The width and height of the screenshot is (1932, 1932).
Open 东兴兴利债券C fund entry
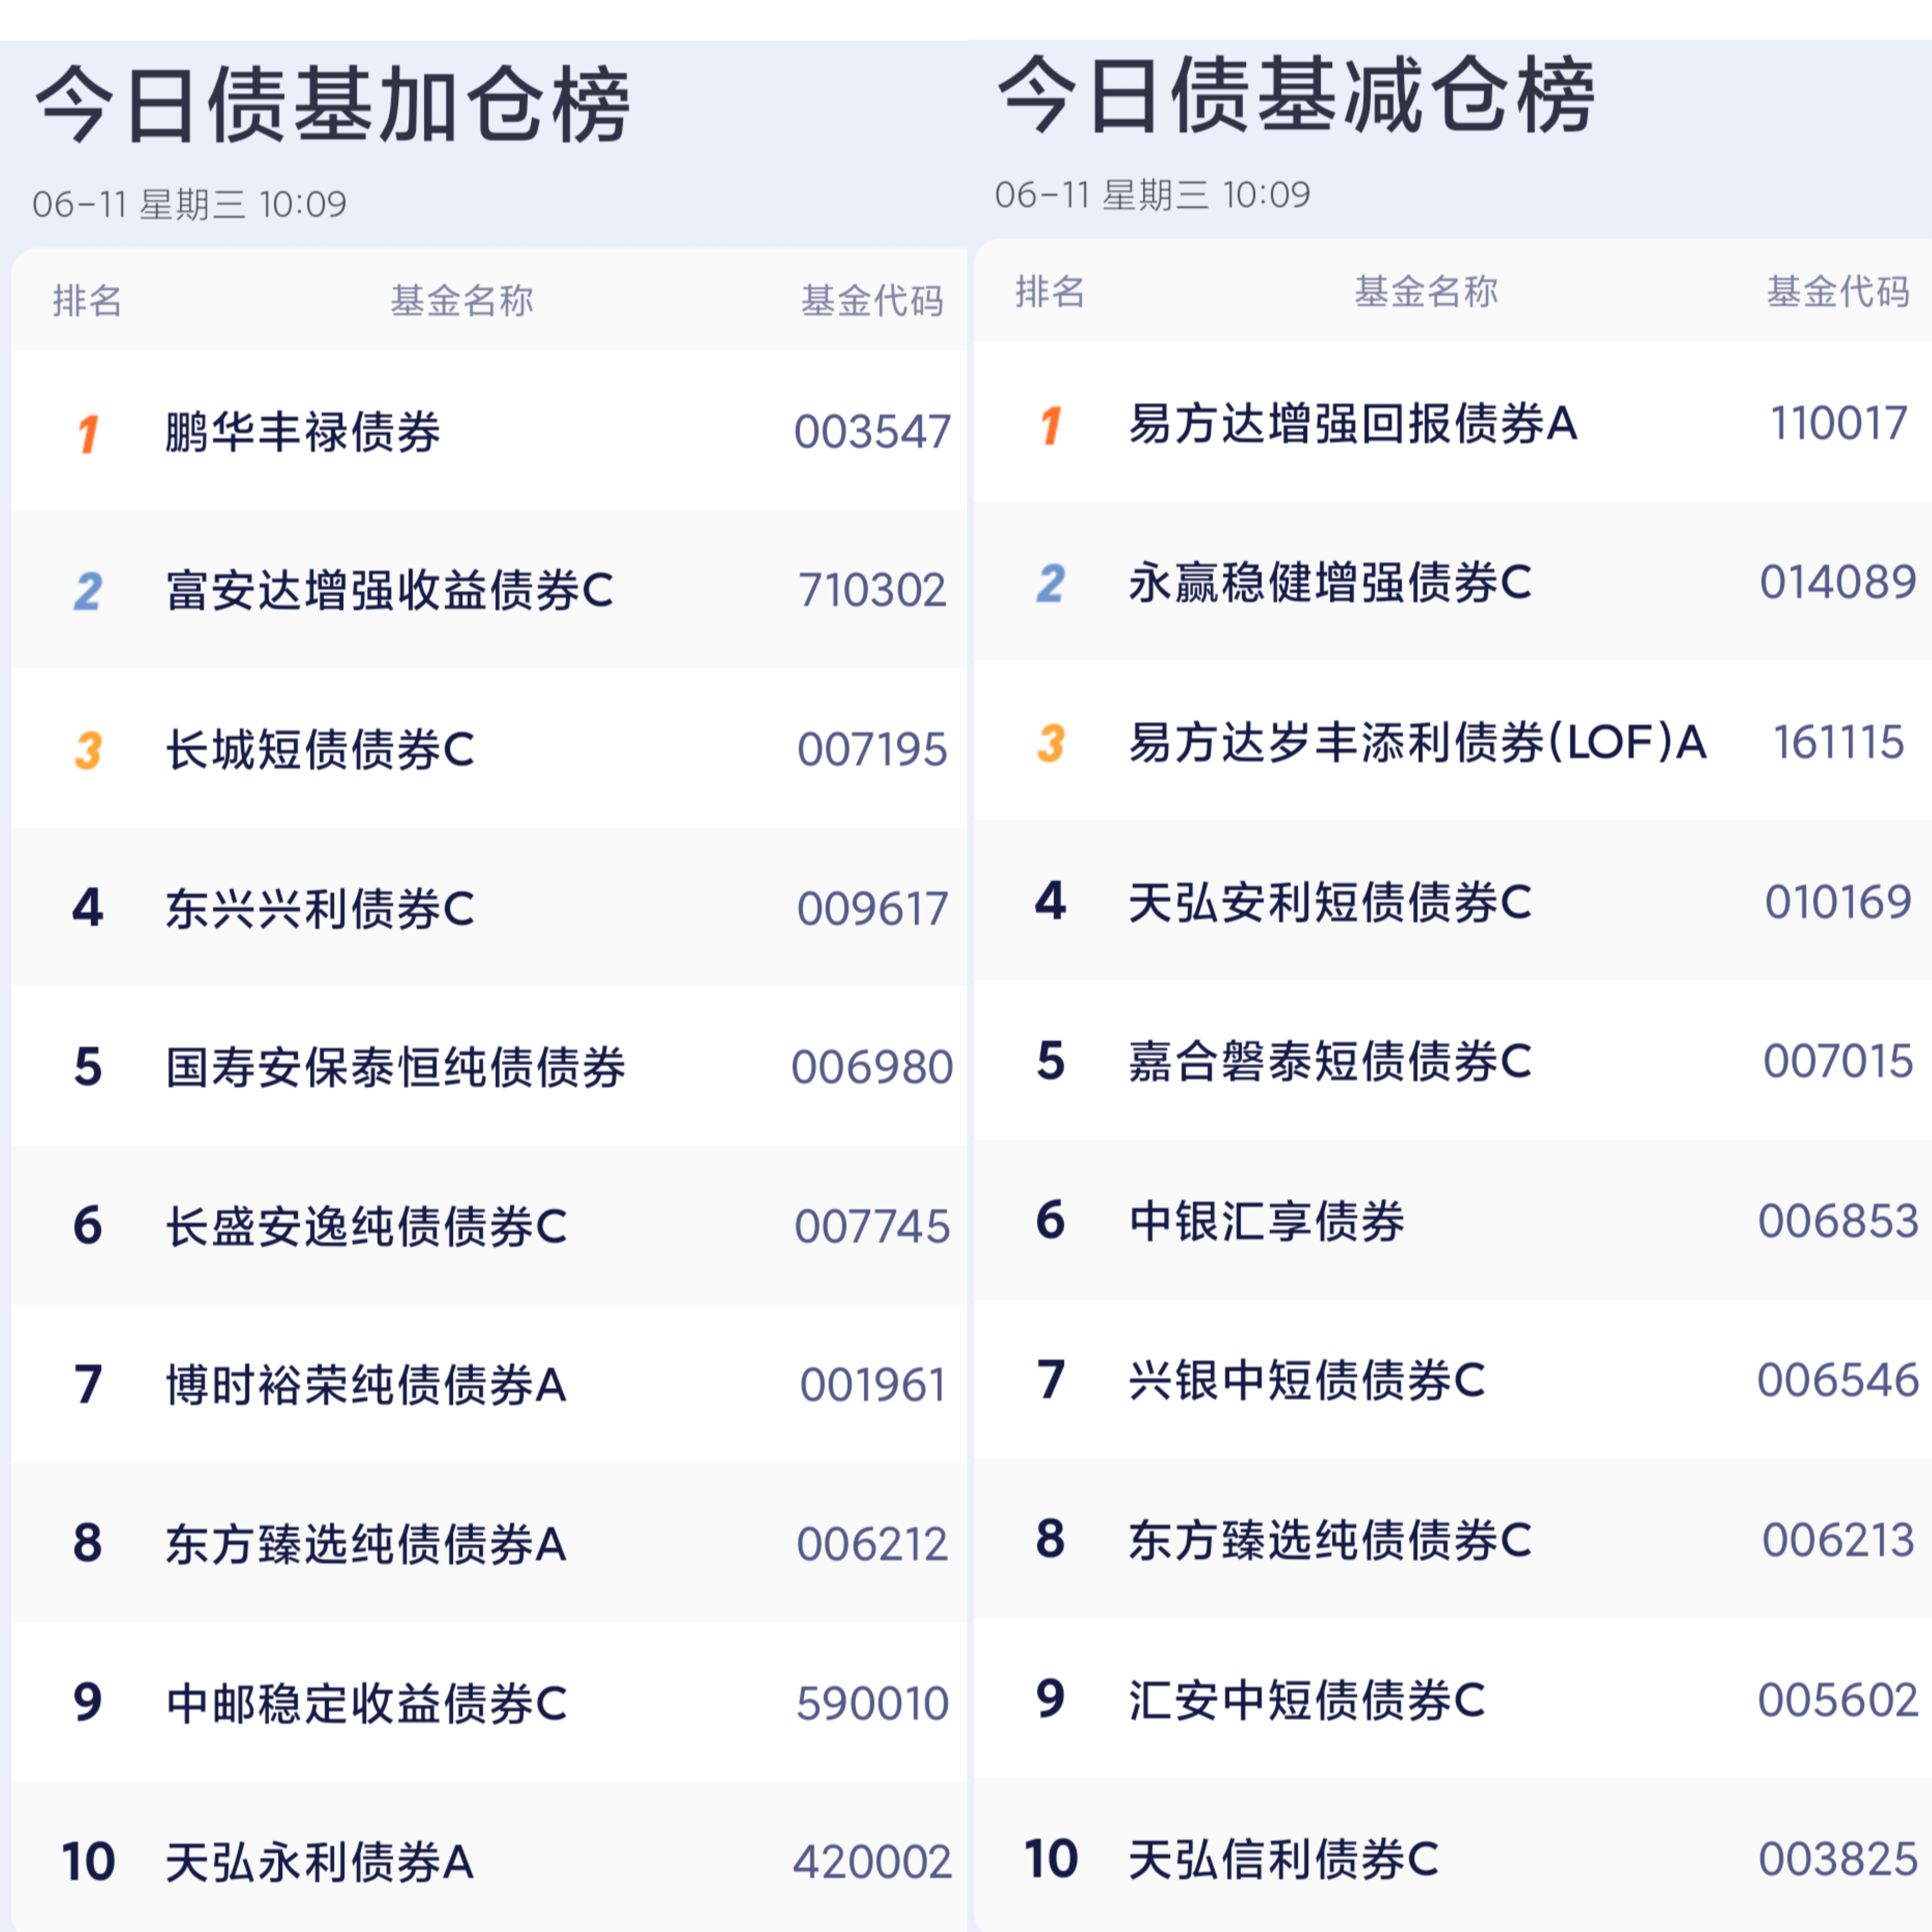click(320, 909)
